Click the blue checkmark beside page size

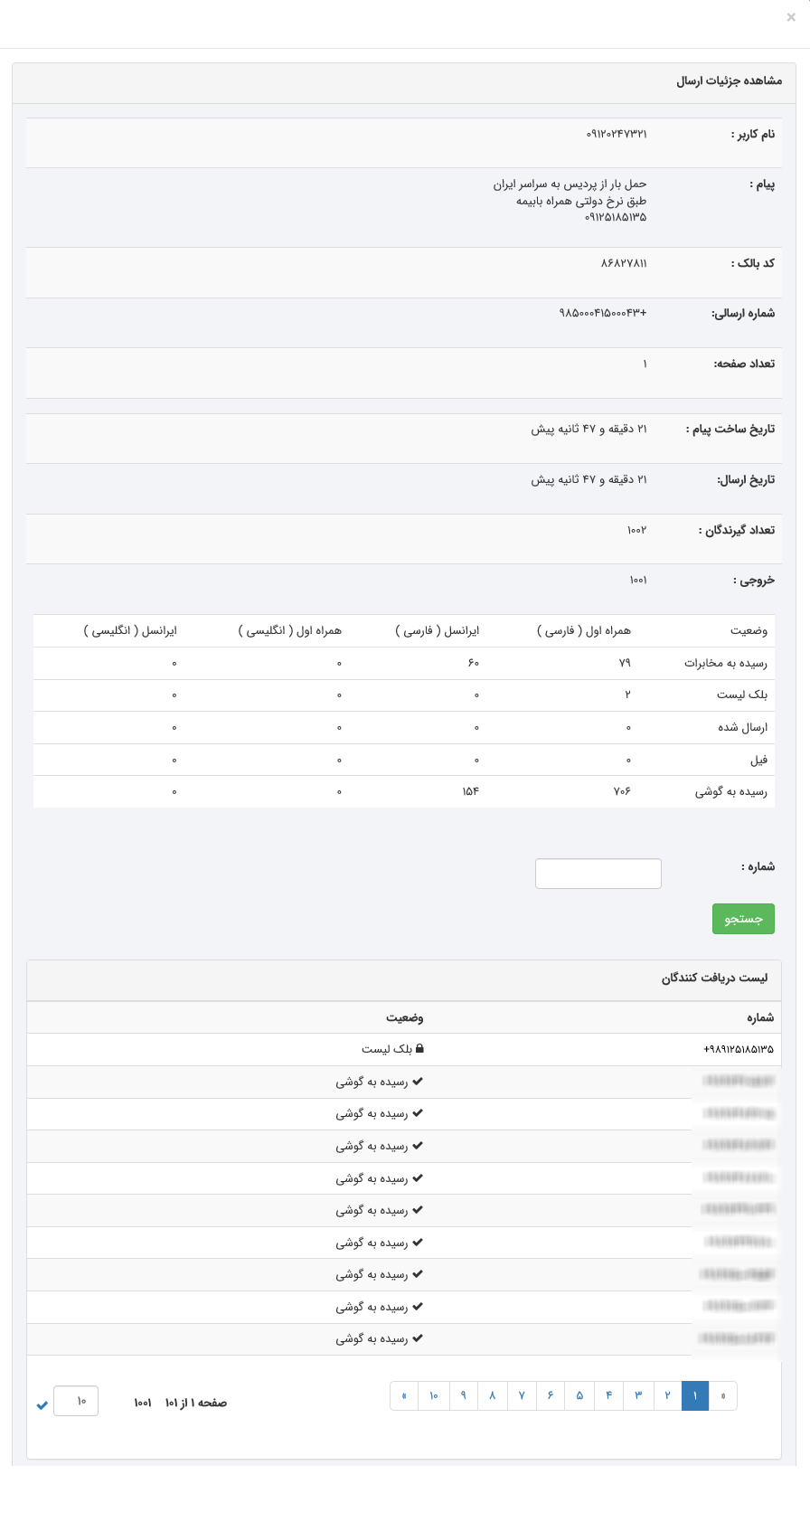(42, 1404)
